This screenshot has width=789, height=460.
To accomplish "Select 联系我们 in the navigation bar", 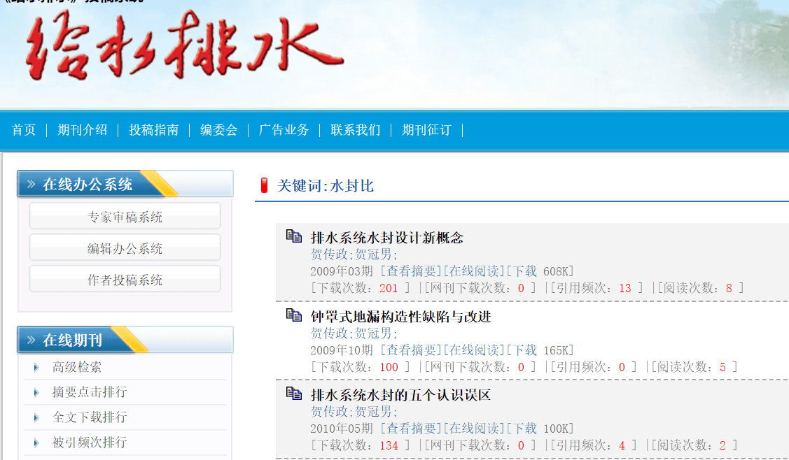I will tap(356, 130).
